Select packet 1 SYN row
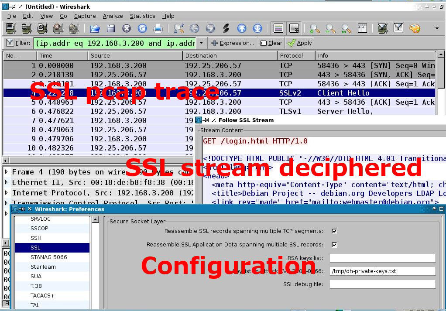 coord(219,65)
